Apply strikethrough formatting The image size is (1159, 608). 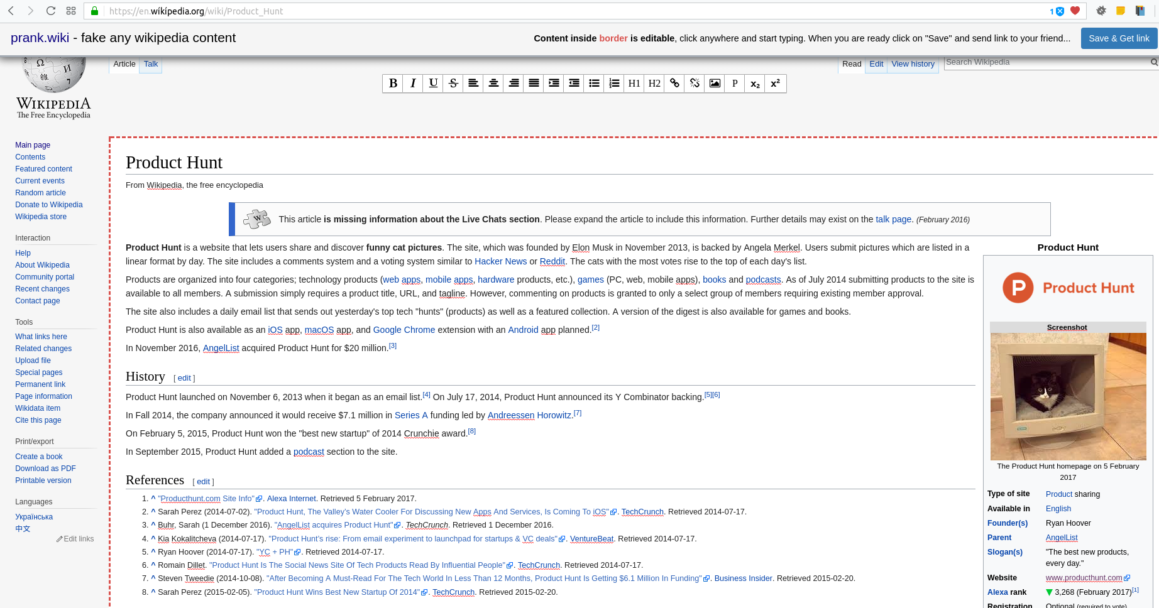point(453,83)
